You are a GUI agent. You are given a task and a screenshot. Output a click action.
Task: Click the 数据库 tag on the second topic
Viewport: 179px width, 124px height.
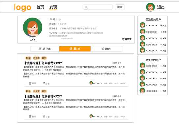pos(36,91)
